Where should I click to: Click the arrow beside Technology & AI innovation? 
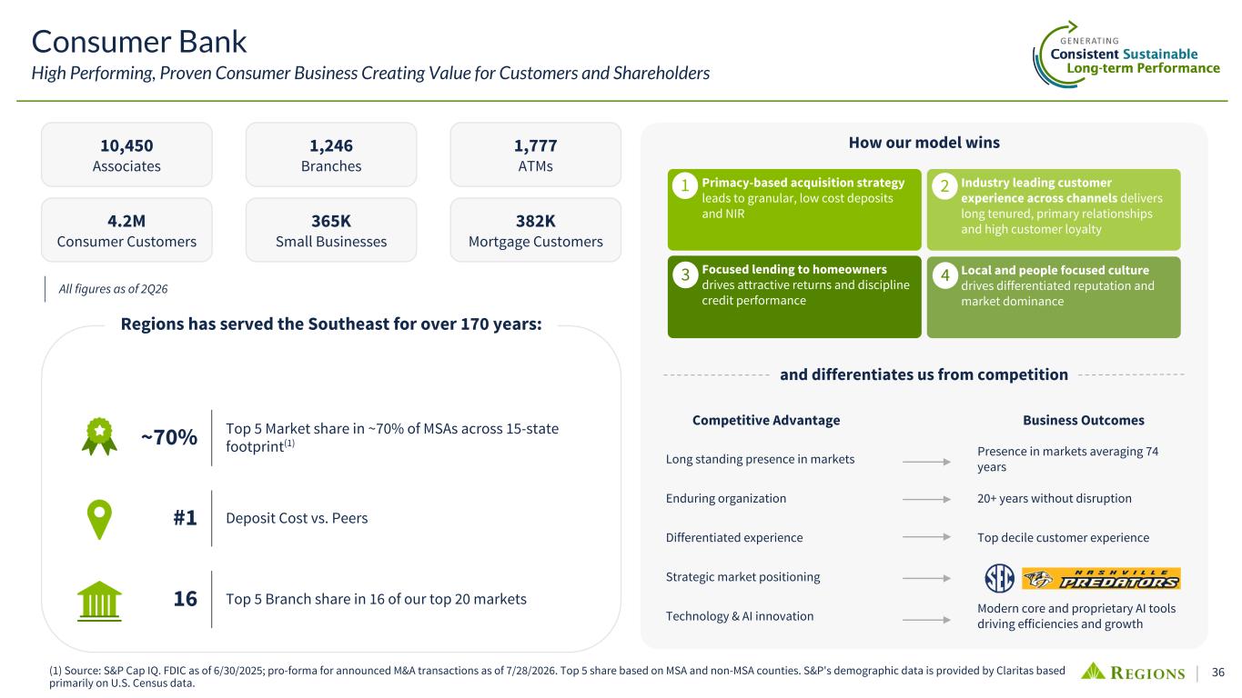coord(926,617)
